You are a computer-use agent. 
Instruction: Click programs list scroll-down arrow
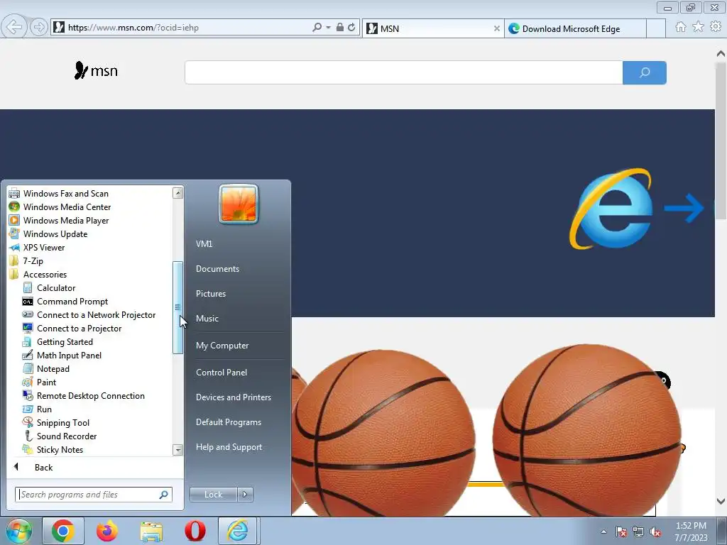click(x=177, y=450)
